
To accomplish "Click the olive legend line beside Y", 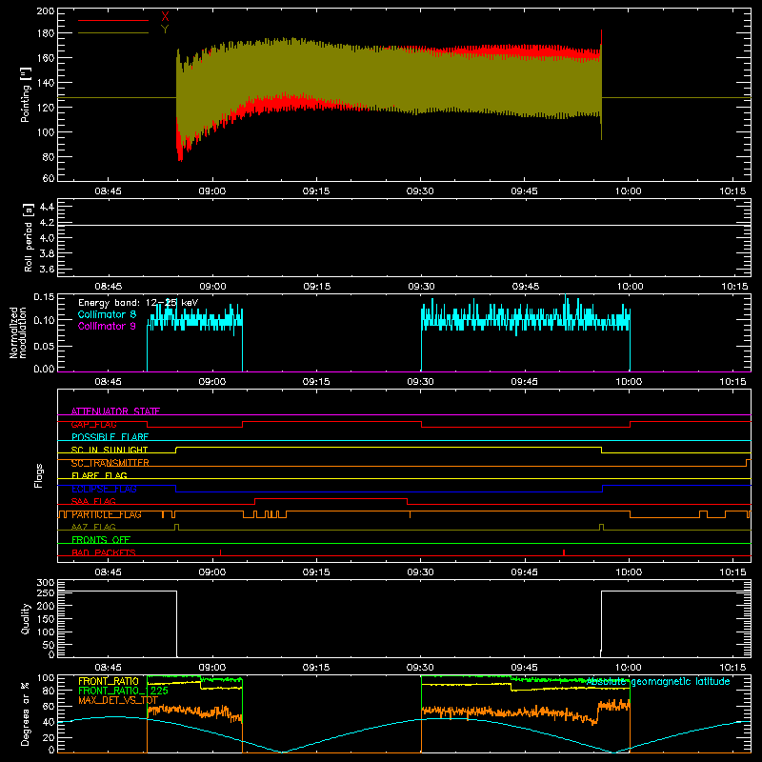I will point(113,32).
